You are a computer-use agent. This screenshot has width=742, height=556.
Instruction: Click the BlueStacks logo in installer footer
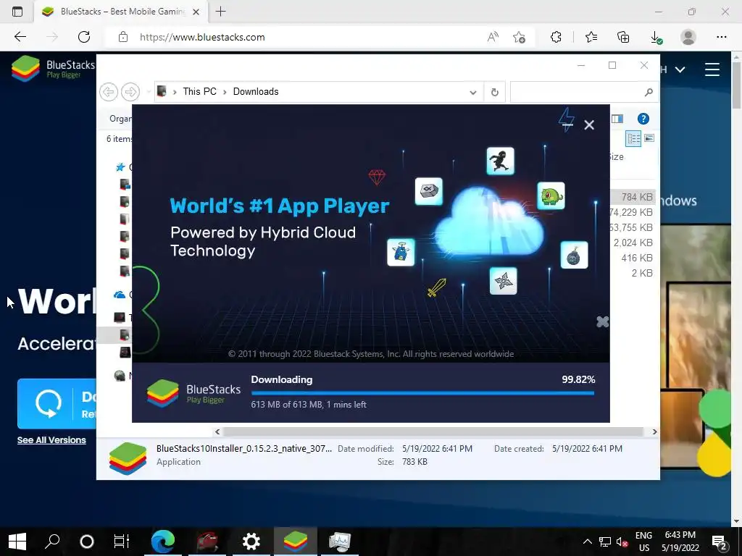tap(193, 393)
